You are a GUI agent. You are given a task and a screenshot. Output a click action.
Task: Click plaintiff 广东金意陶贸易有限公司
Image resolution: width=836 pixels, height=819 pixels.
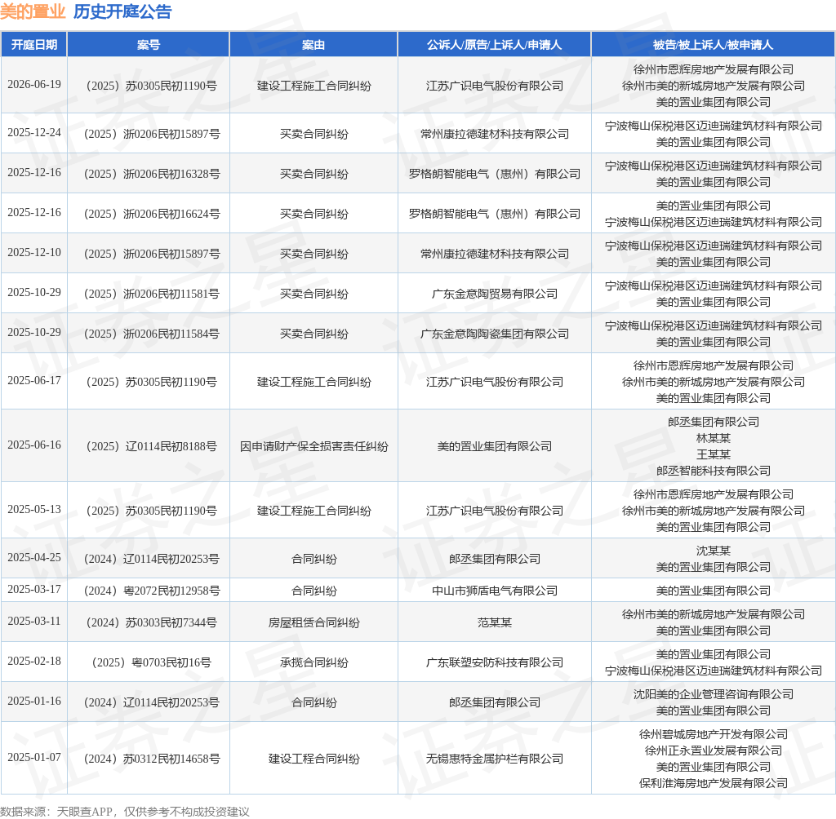point(494,294)
